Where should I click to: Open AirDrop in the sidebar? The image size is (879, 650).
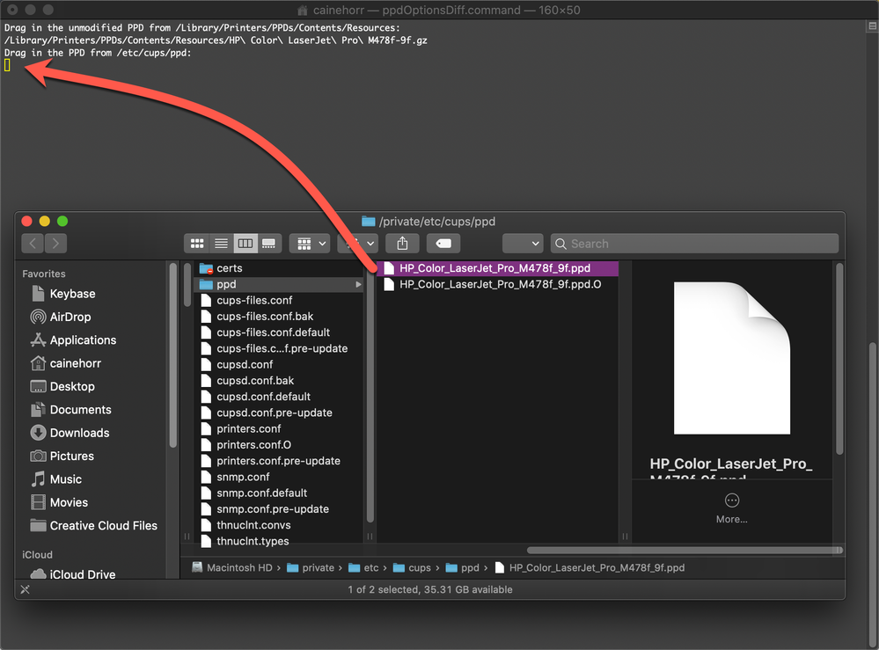point(61,317)
